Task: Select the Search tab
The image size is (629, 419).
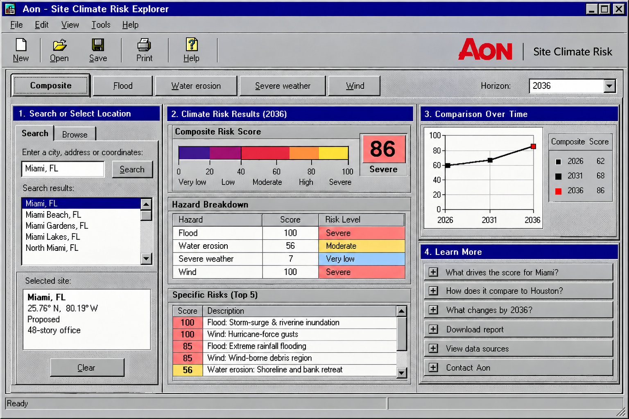Action: pyautogui.click(x=35, y=133)
